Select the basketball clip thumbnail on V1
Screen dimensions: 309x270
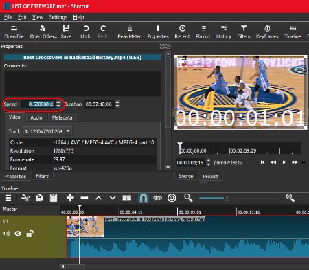(85, 227)
